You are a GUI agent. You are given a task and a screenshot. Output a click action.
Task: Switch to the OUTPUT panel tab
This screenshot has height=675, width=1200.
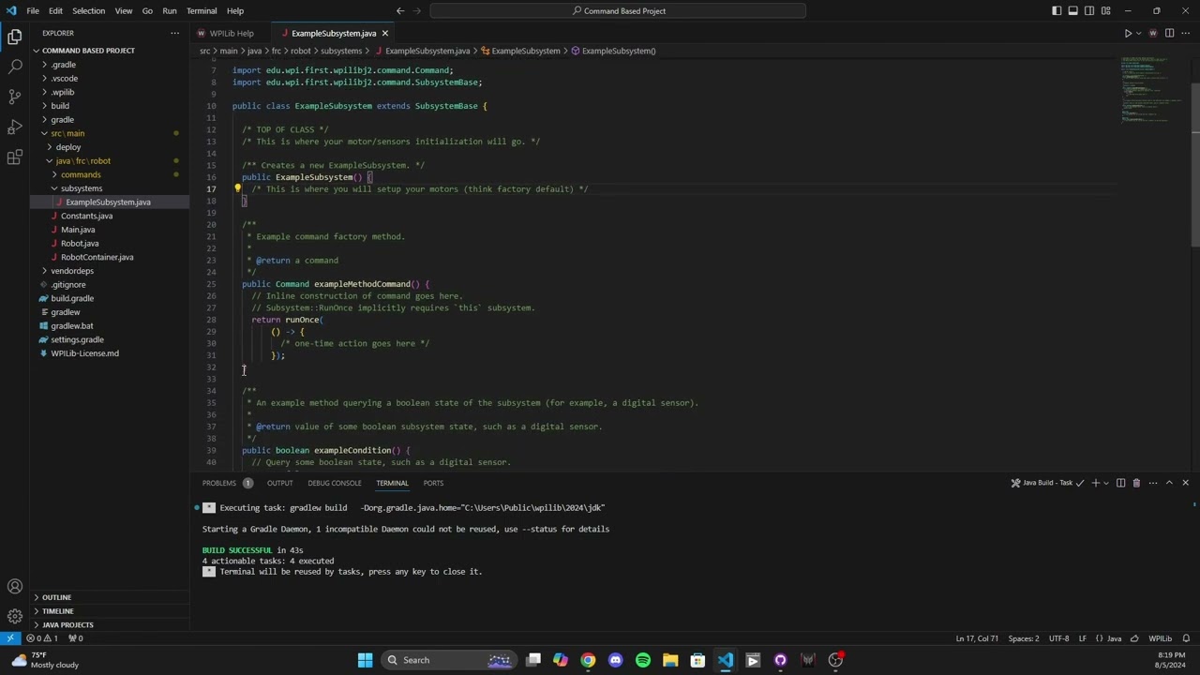click(279, 483)
